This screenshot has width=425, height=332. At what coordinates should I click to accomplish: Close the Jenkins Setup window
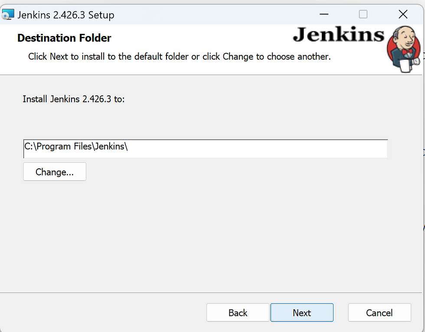click(403, 14)
